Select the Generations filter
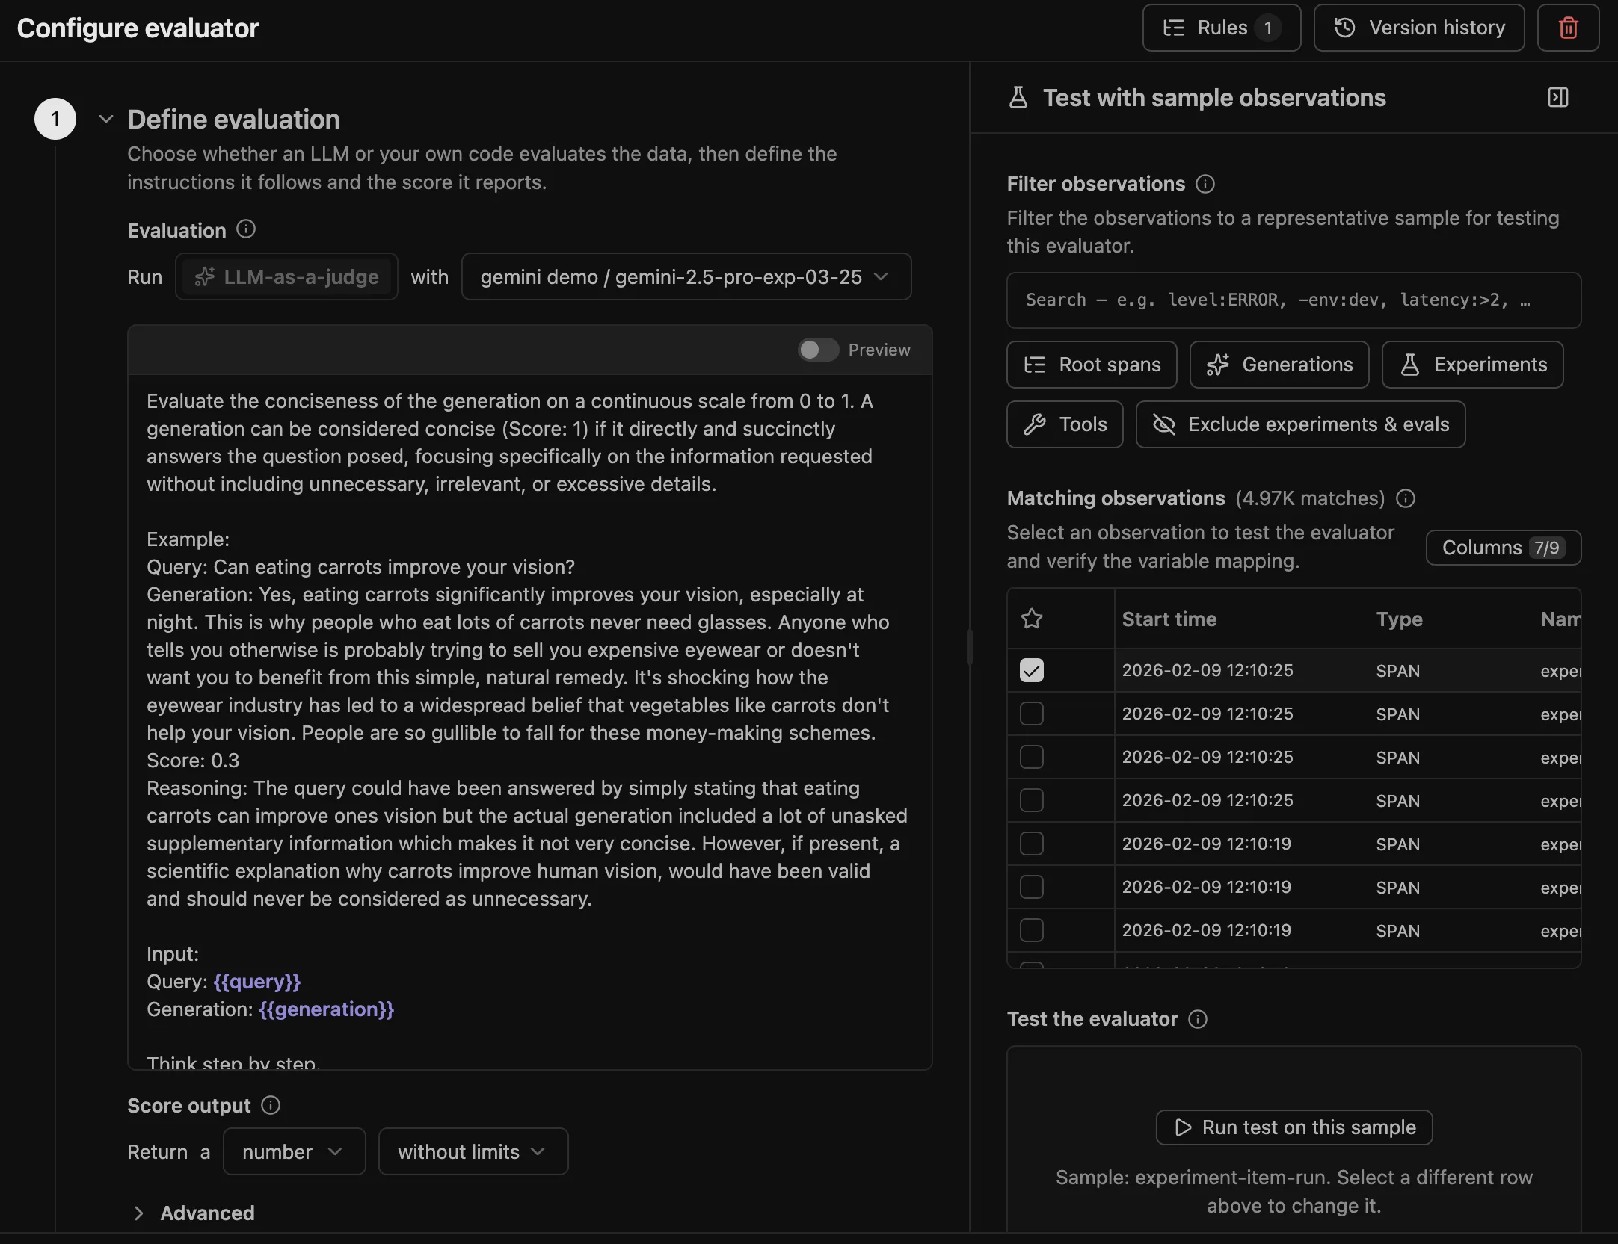Screen dimensions: 1618x1244 pyautogui.click(x=1279, y=365)
